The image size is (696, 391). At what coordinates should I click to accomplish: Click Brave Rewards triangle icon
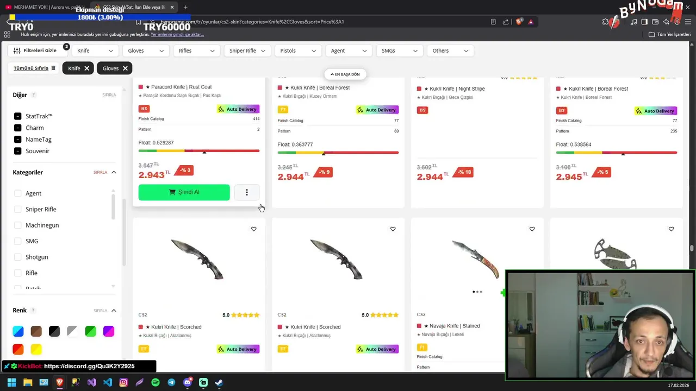[x=531, y=22]
